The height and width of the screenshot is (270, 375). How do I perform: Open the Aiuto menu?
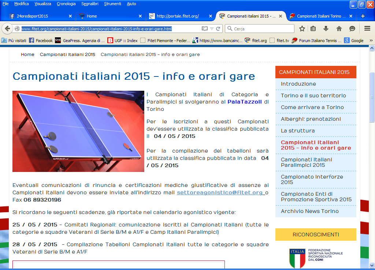(131, 4)
